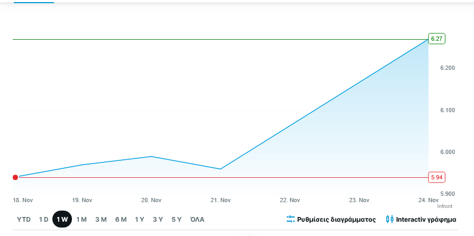The width and height of the screenshot is (474, 236).
Task: Show the 6M price range
Action: (121, 219)
